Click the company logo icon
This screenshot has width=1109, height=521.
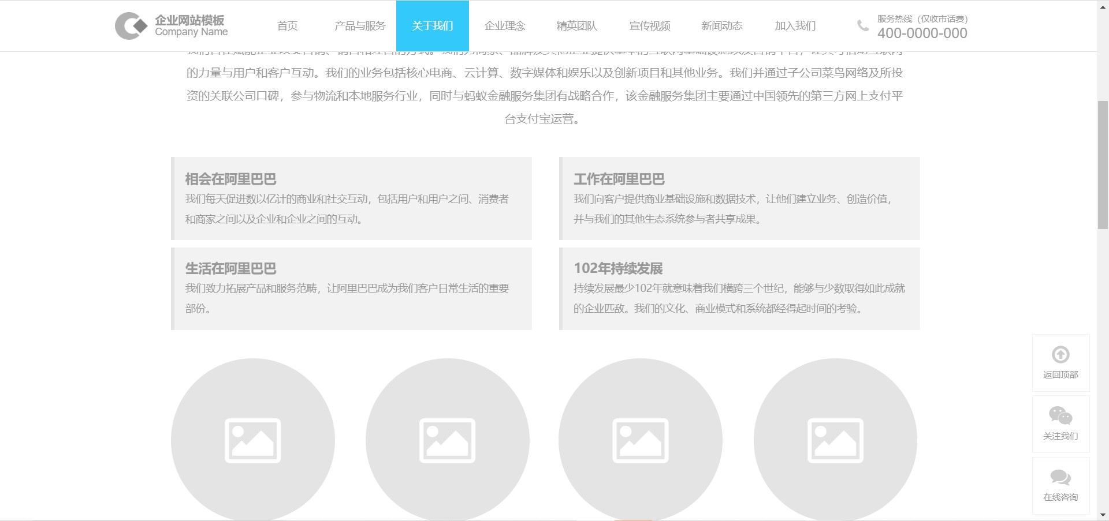point(131,26)
